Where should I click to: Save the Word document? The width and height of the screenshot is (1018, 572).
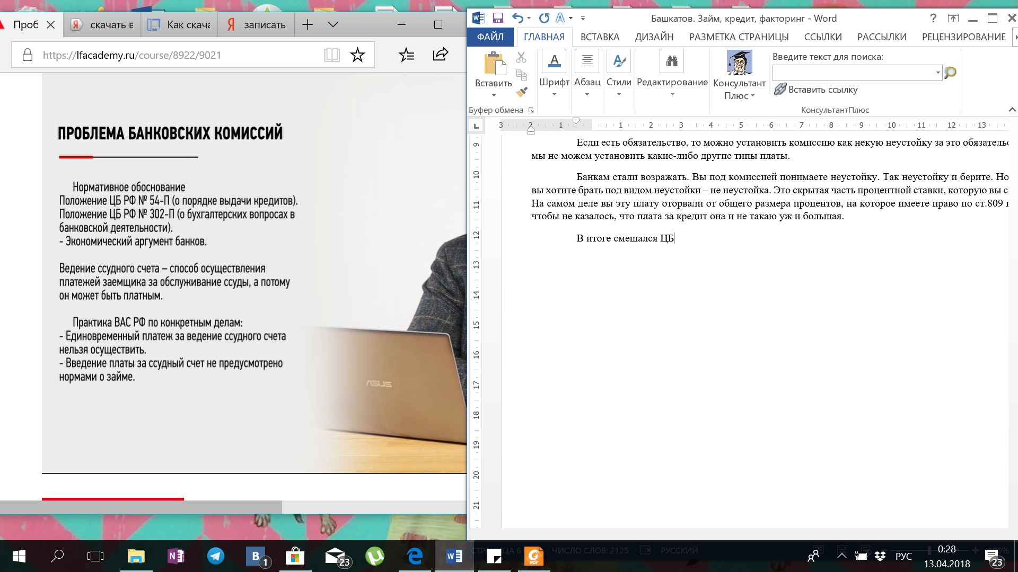498,18
